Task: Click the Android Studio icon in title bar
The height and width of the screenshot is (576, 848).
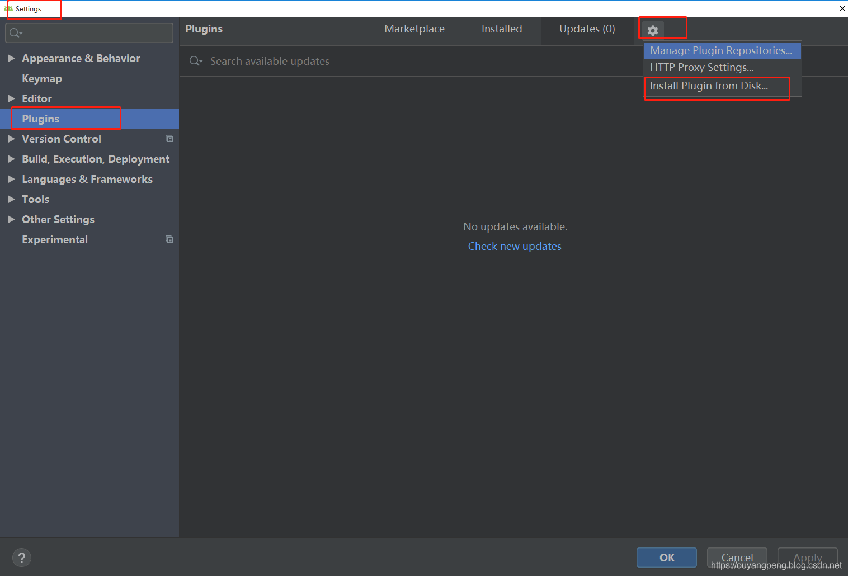Action: coord(8,8)
